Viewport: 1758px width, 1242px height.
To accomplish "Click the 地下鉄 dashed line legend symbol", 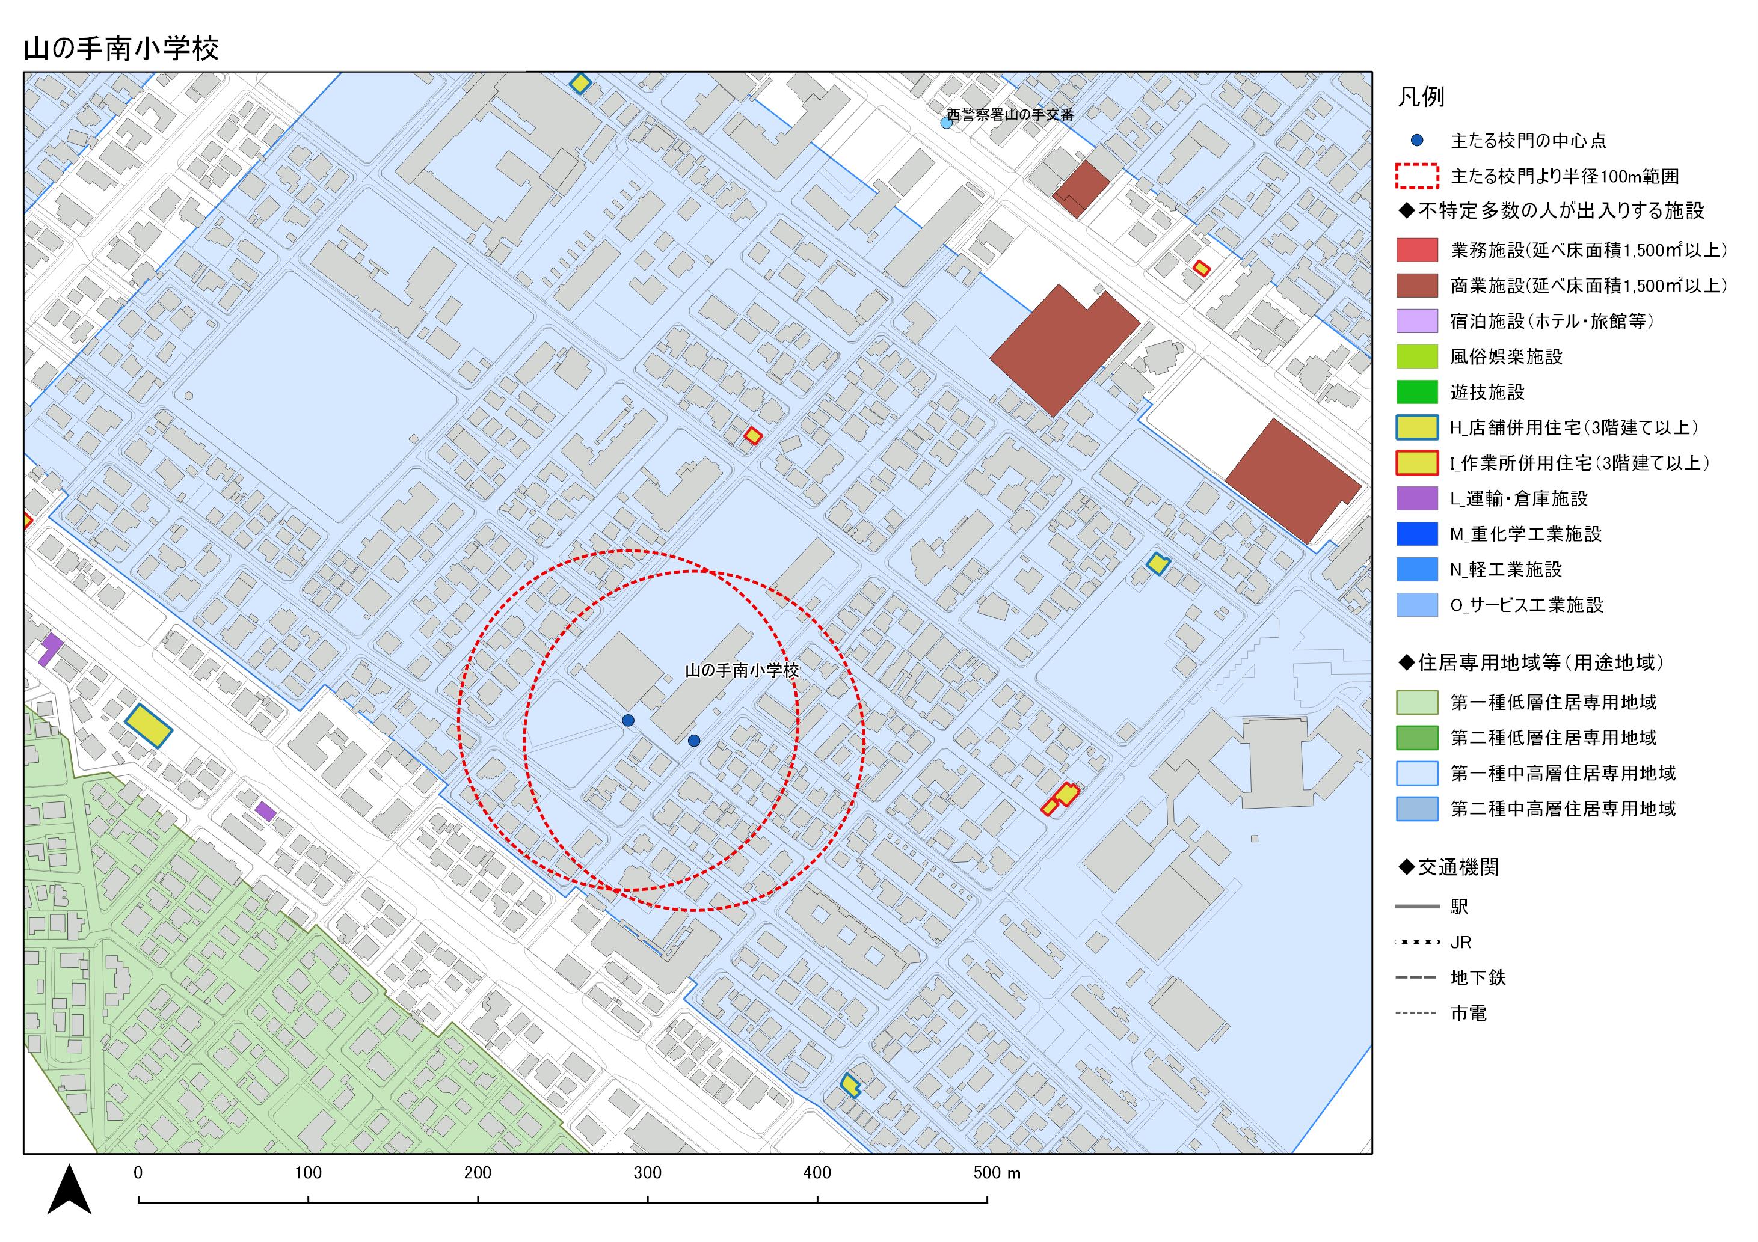I will 1416,978.
